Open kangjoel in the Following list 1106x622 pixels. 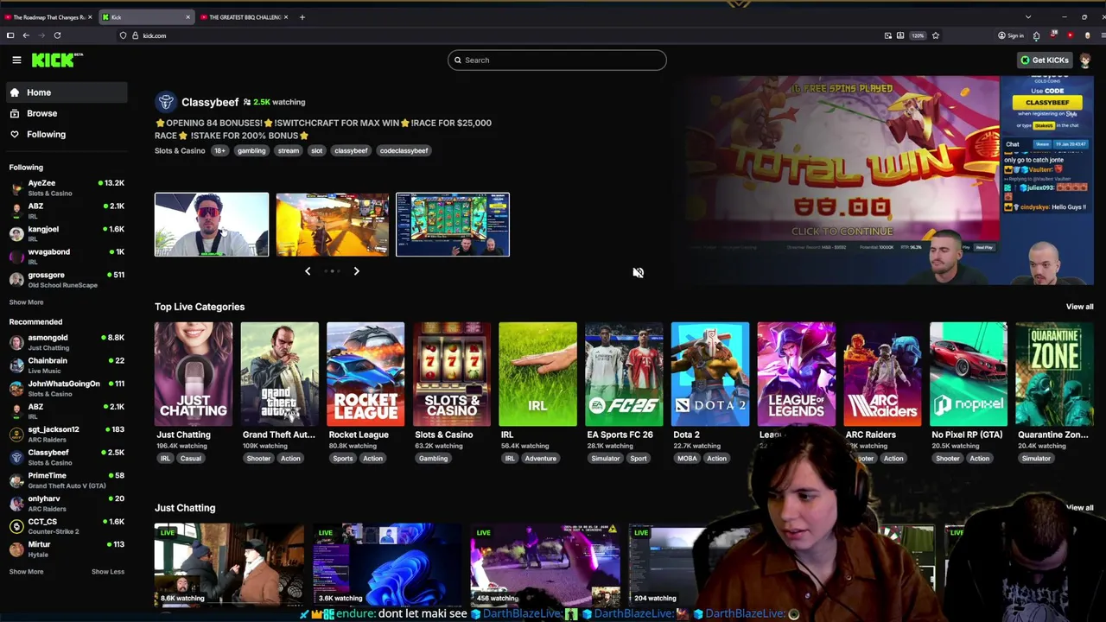pos(67,233)
